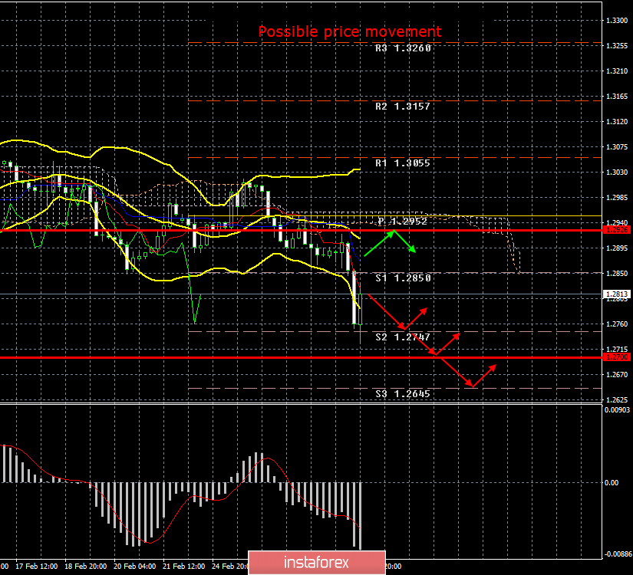The height and width of the screenshot is (575, 633).
Task: Click the S3 1.2645 support label
Action: coord(403,394)
